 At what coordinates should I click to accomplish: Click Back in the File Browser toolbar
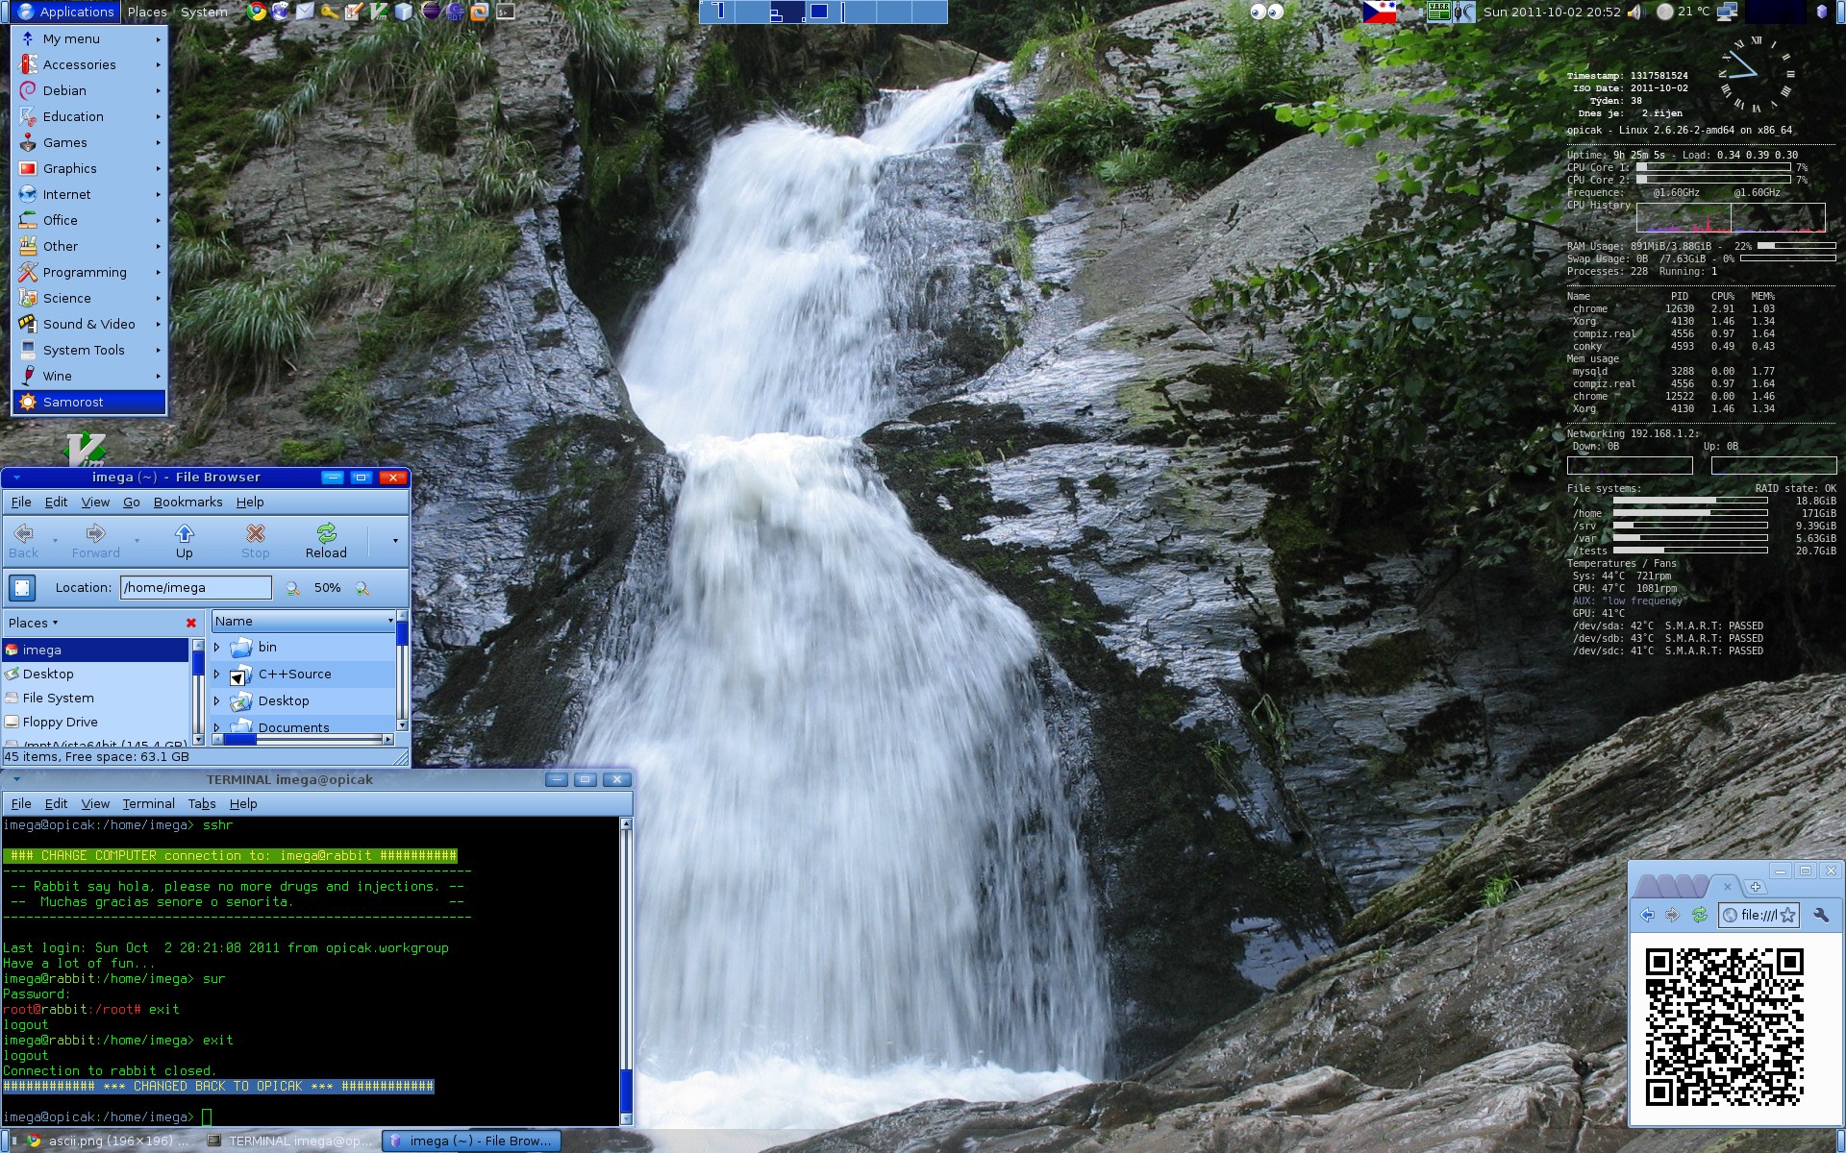click(24, 541)
